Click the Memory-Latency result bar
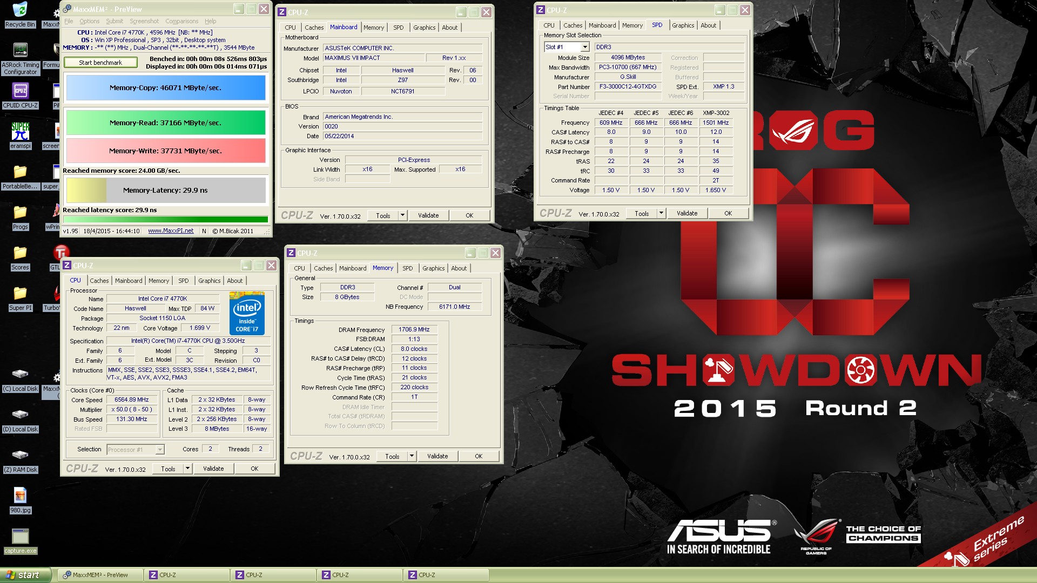 166,190
